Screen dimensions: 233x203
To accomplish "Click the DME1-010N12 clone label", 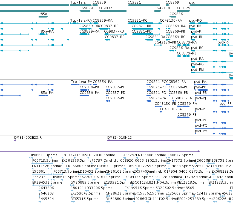I will [x=119, y=138].
